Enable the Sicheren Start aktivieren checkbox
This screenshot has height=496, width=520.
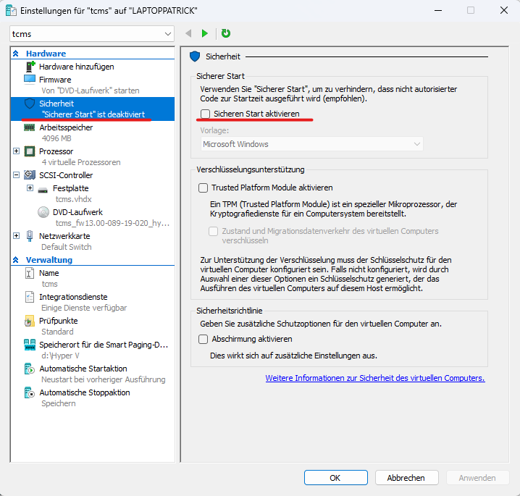[206, 114]
